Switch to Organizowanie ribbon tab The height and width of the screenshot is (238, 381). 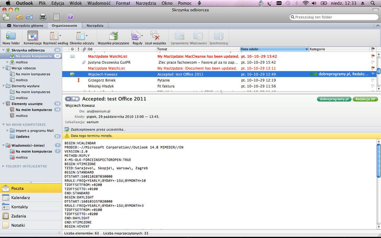click(x=64, y=26)
